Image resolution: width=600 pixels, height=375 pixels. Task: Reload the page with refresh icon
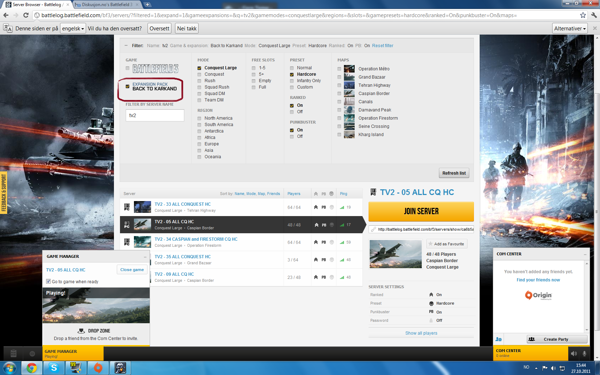(26, 15)
